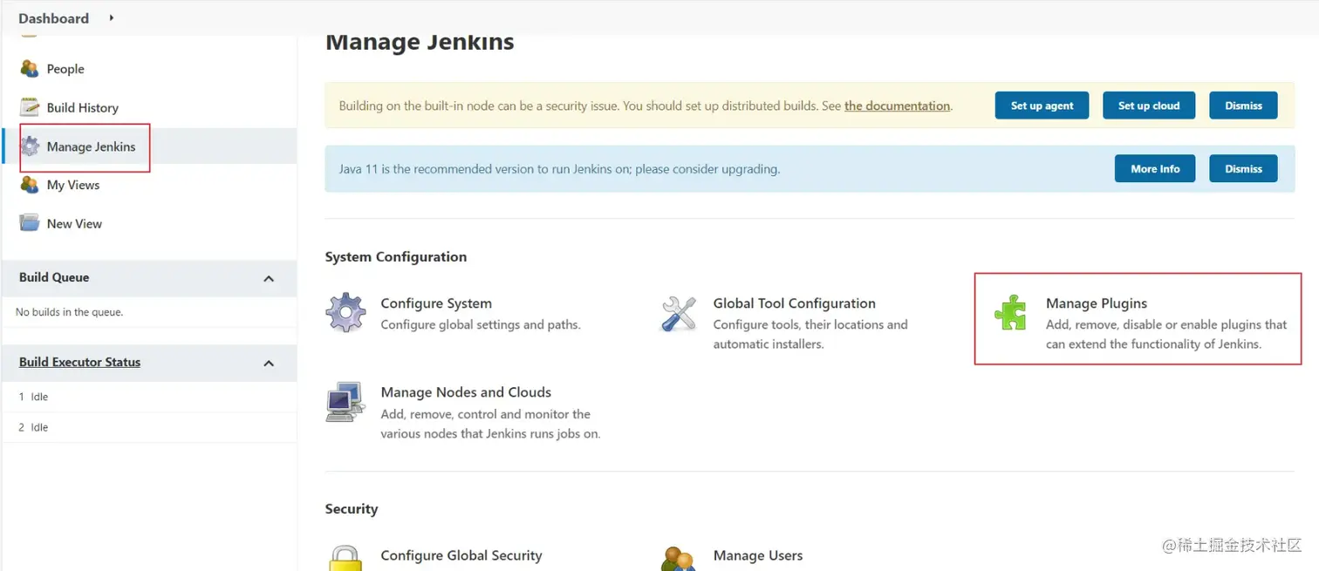Viewport: 1319px width, 571px height.
Task: Select executor 1 Idle row
Action: click(148, 397)
